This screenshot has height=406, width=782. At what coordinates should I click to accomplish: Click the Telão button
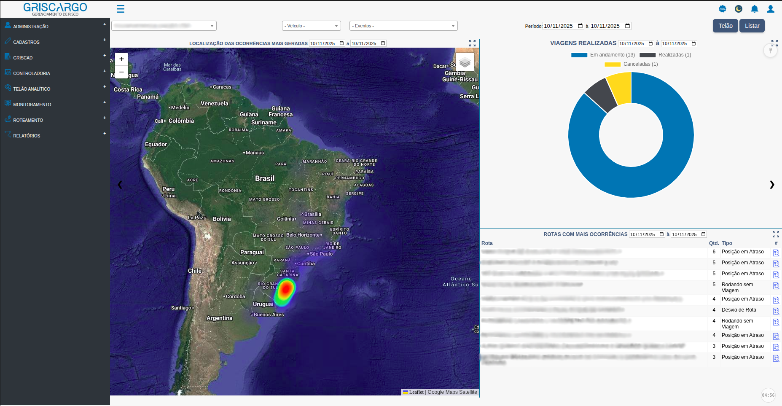click(725, 26)
